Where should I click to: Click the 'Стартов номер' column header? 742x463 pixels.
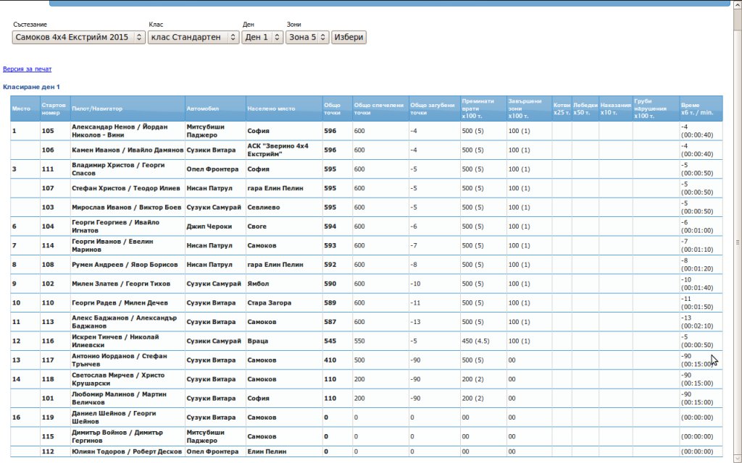tap(54, 109)
